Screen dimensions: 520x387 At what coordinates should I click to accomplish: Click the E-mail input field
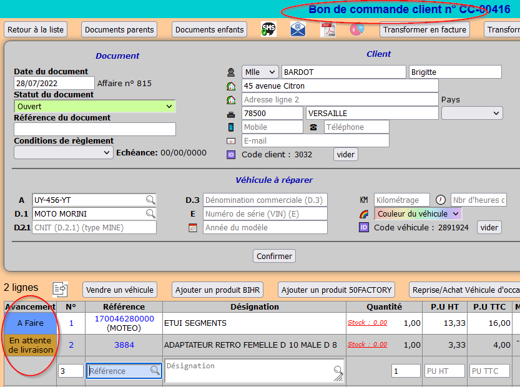[x=315, y=140]
